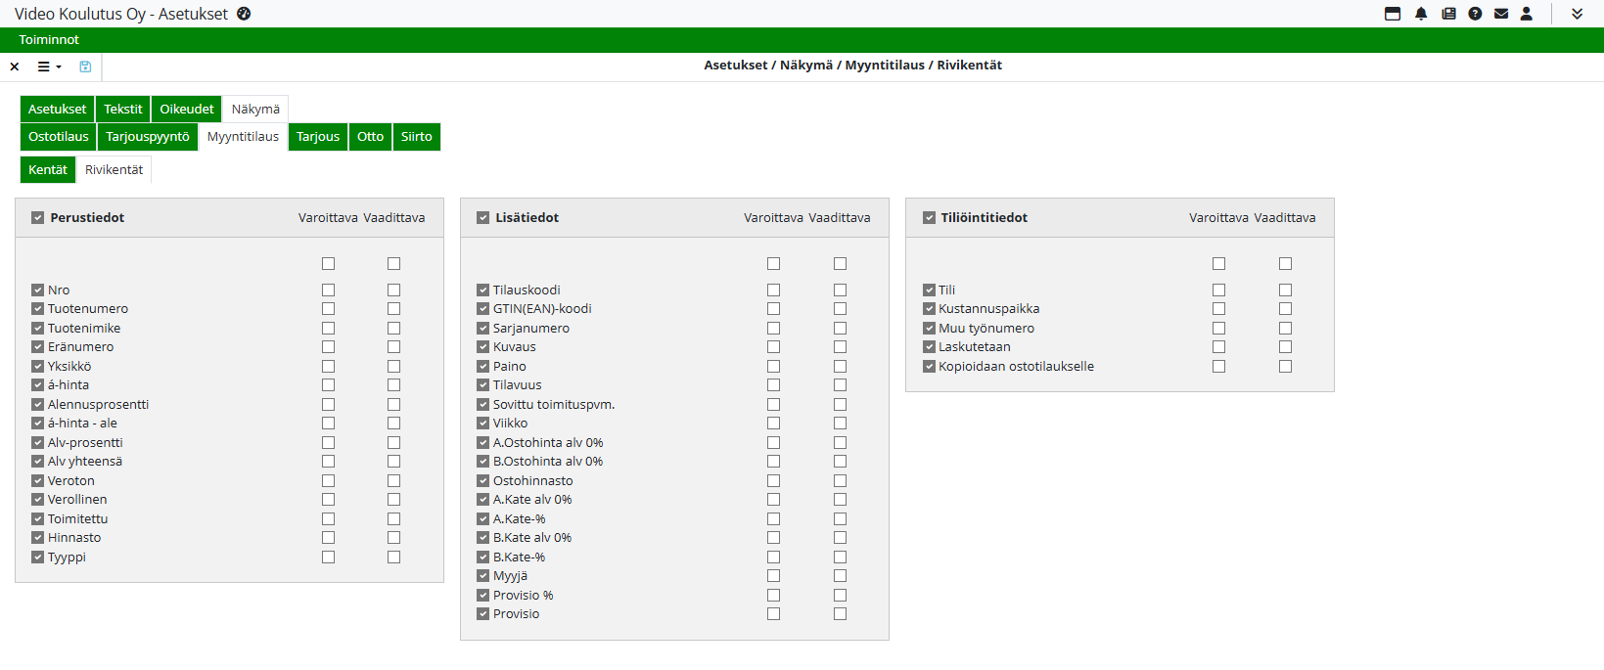Open the user profile icon

click(1527, 14)
